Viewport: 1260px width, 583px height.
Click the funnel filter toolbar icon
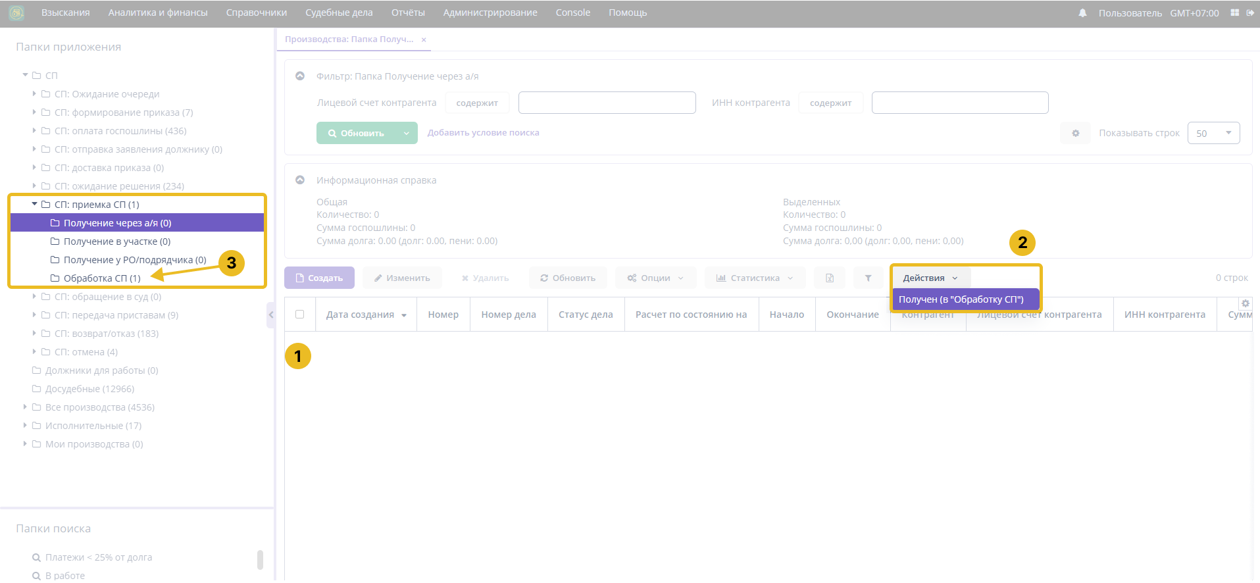tap(868, 278)
